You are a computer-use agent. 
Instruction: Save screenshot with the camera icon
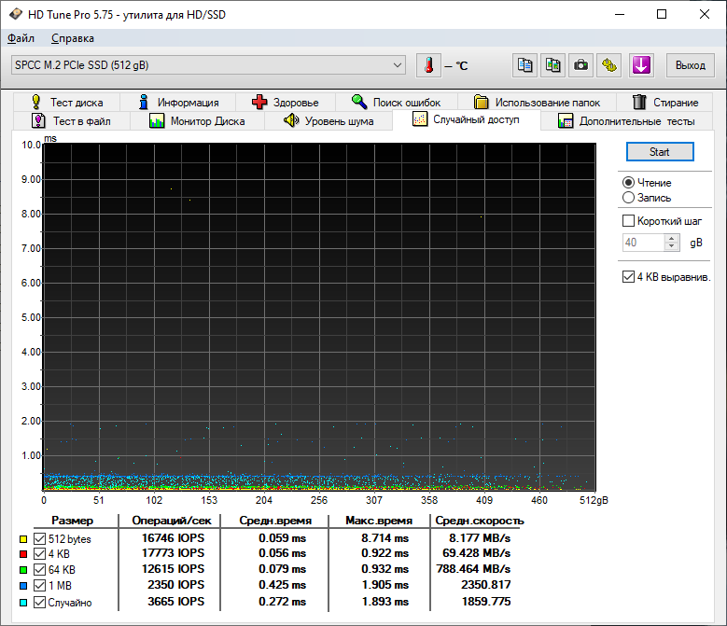581,65
